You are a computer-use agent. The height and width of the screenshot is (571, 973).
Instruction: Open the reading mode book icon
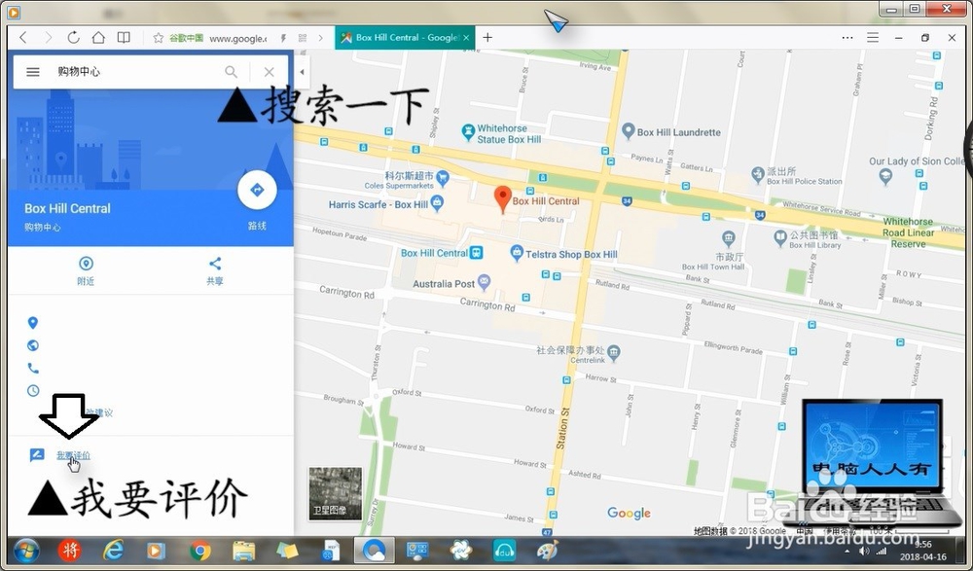coord(125,37)
